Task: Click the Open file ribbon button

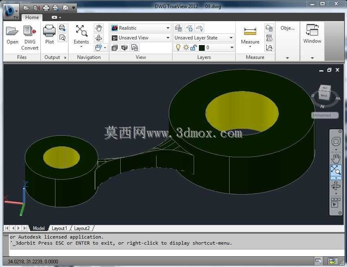Action: click(12, 35)
